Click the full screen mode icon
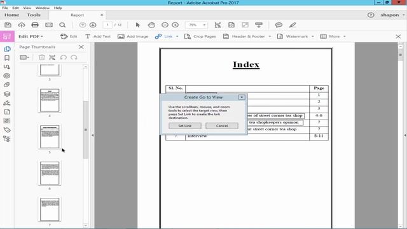Screen dimensions: 407x229 tap(245, 25)
